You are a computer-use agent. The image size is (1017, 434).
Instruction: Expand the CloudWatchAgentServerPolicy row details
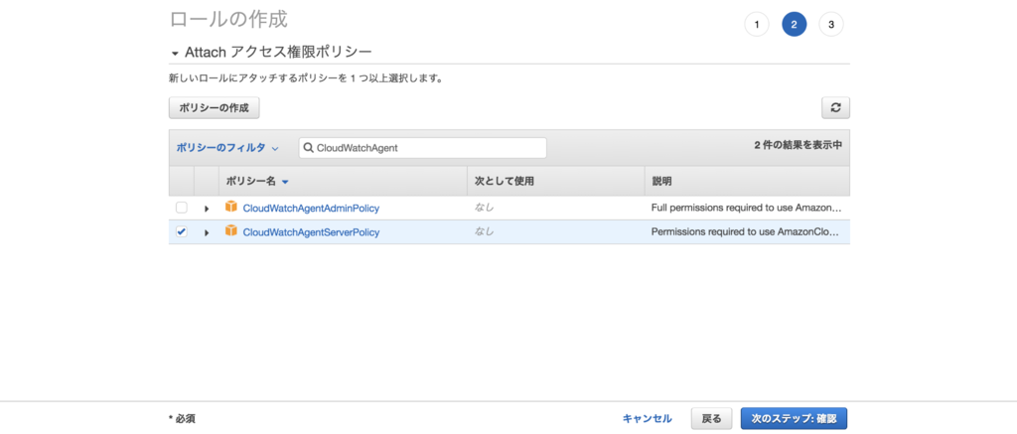coord(207,232)
